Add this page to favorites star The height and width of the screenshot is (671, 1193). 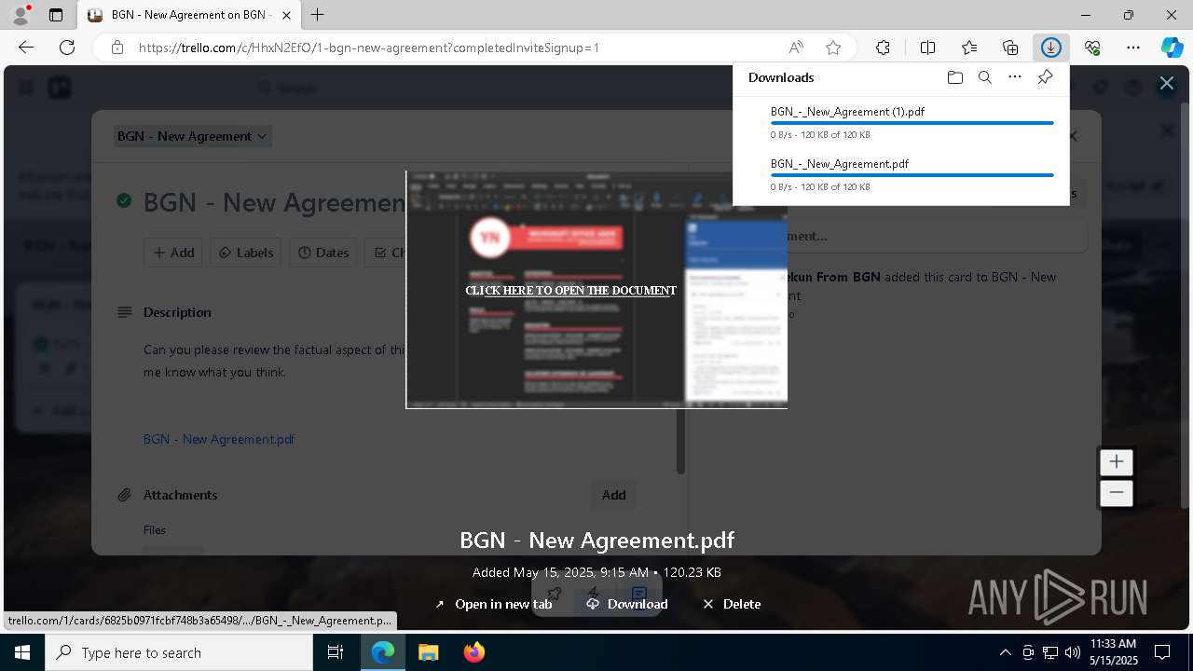click(x=833, y=48)
